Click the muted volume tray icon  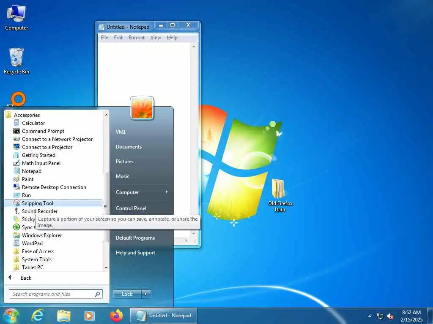tap(390, 316)
